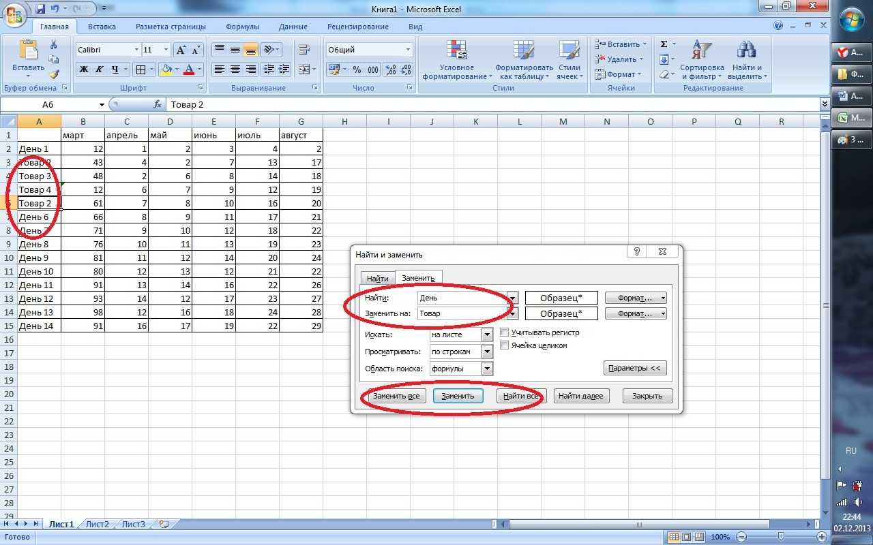The height and width of the screenshot is (545, 873).
Task: Apply red font color A
Action: tap(189, 69)
